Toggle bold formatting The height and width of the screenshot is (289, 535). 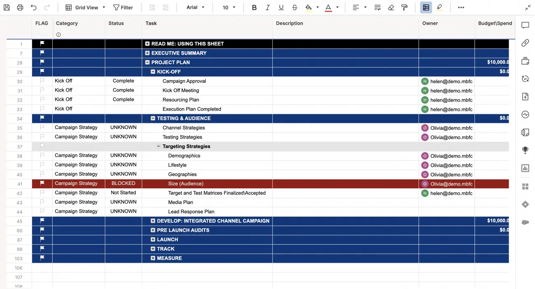(254, 7)
